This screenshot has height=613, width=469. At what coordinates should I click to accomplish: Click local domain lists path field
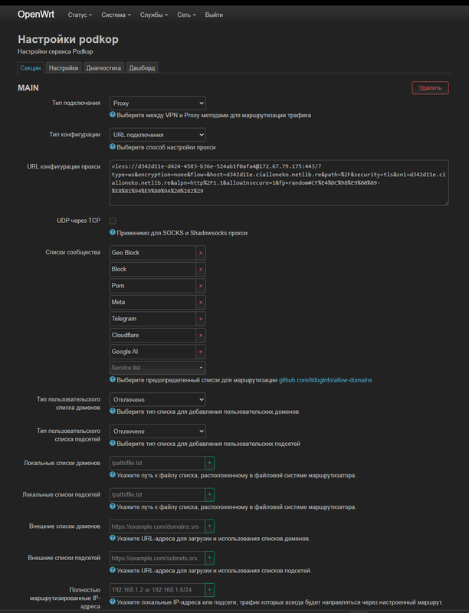point(157,463)
